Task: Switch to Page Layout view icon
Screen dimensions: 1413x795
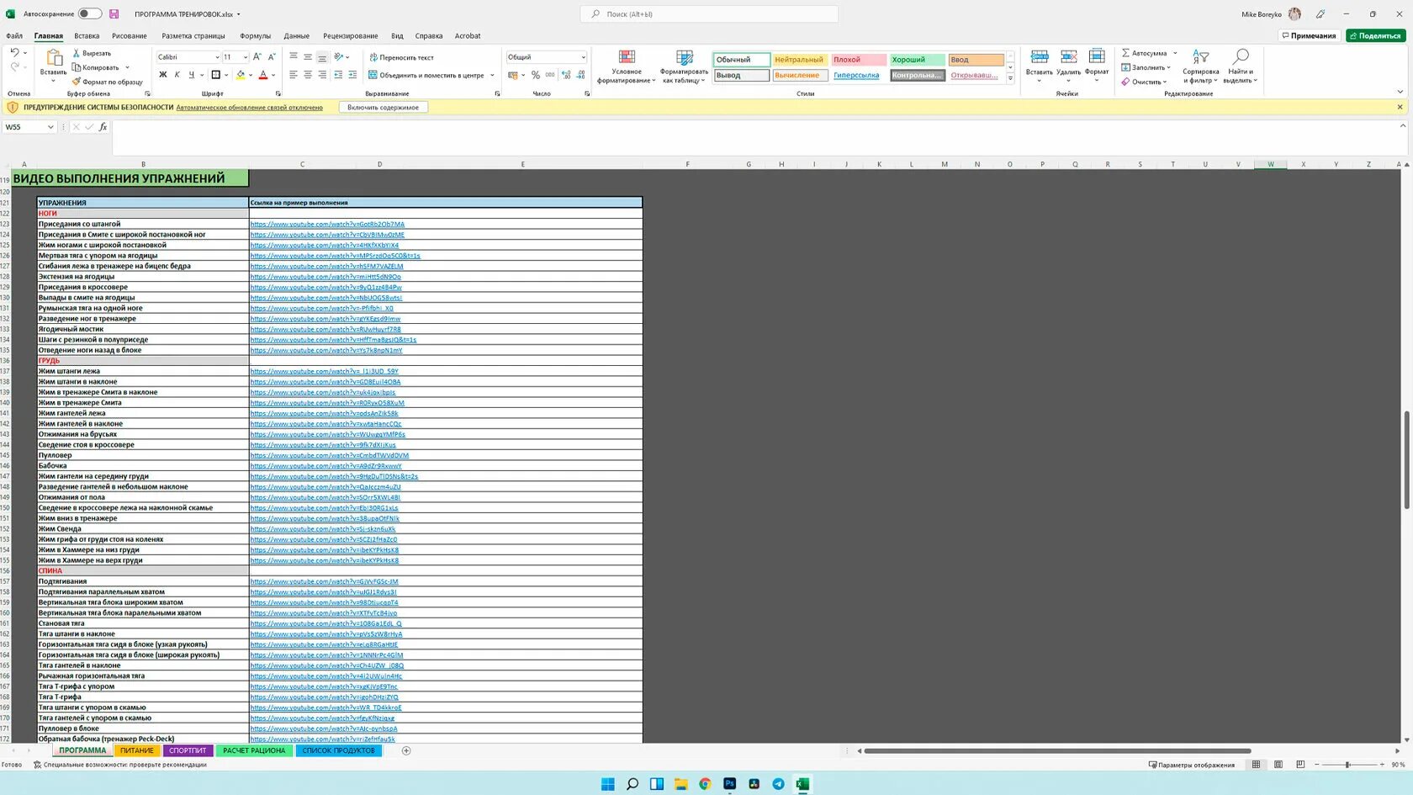Action: point(1278,765)
